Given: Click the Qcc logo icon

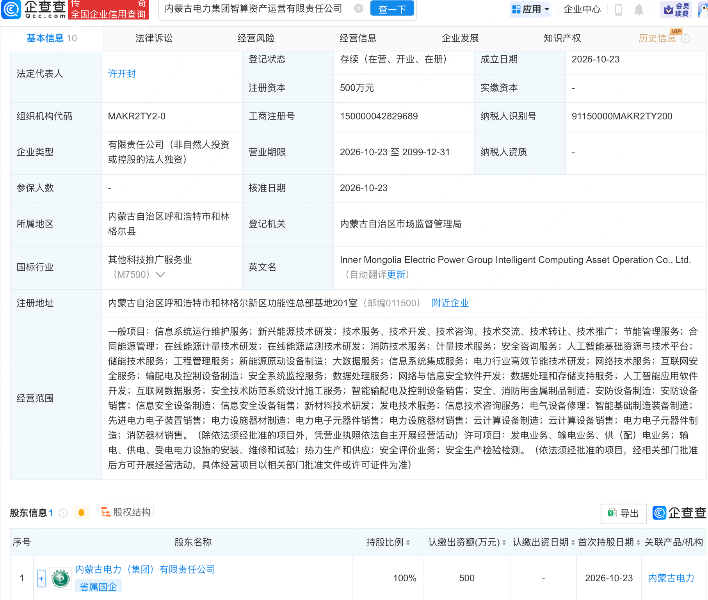Looking at the screenshot, I should click(11, 9).
